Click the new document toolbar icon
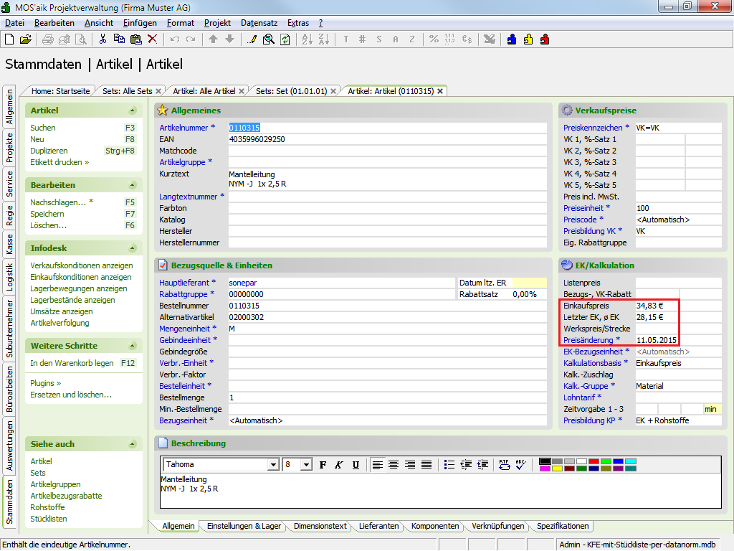The width and height of the screenshot is (734, 551). [9, 39]
